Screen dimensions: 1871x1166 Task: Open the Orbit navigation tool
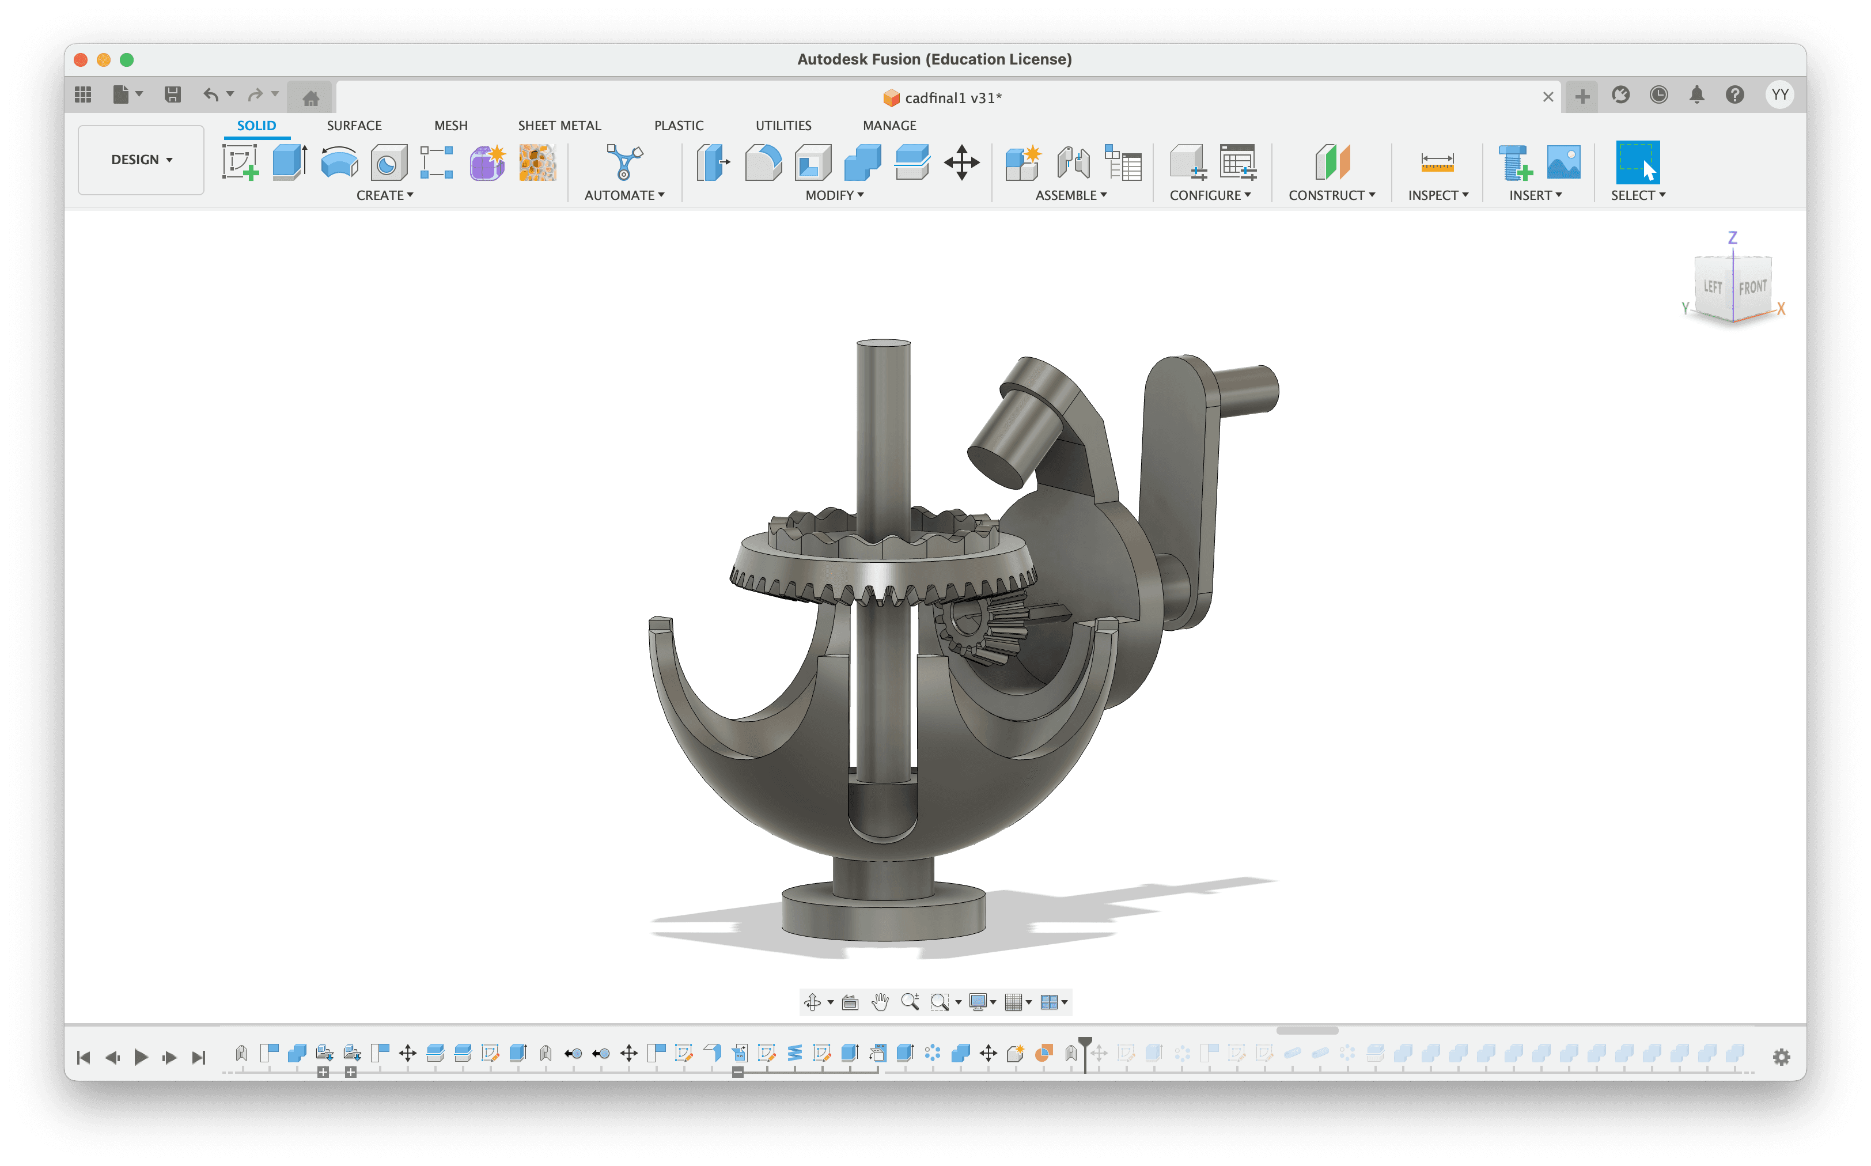point(812,1002)
